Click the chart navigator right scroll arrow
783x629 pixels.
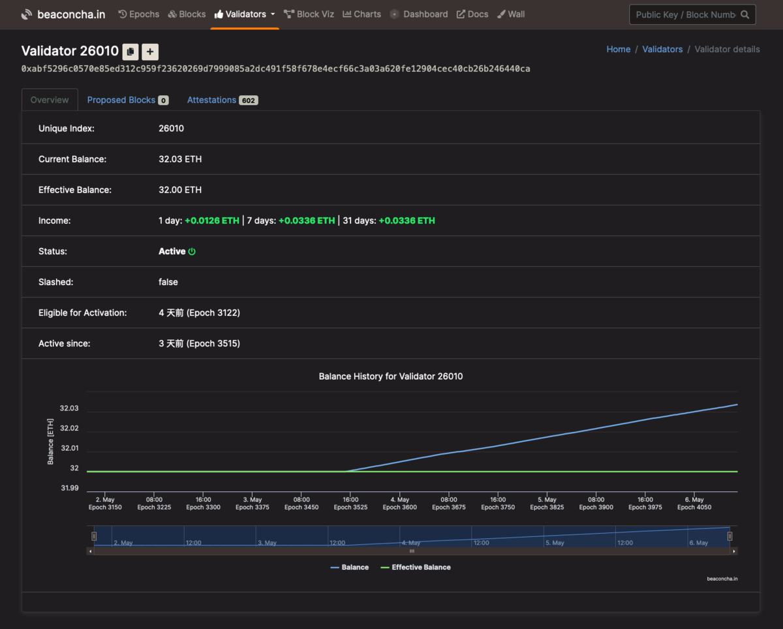734,551
